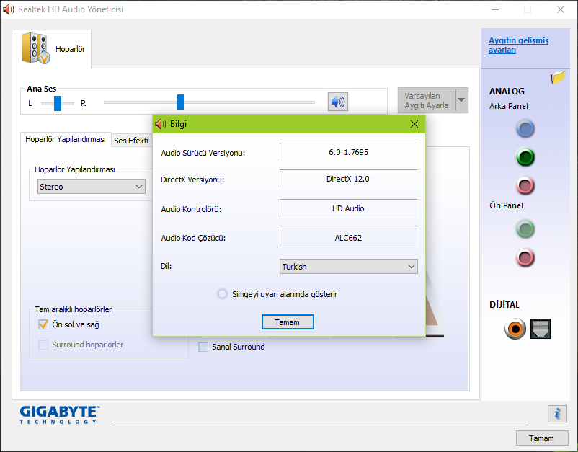The width and height of the screenshot is (578, 452).
Task: Open the Dil language dropdown
Action: coord(348,267)
